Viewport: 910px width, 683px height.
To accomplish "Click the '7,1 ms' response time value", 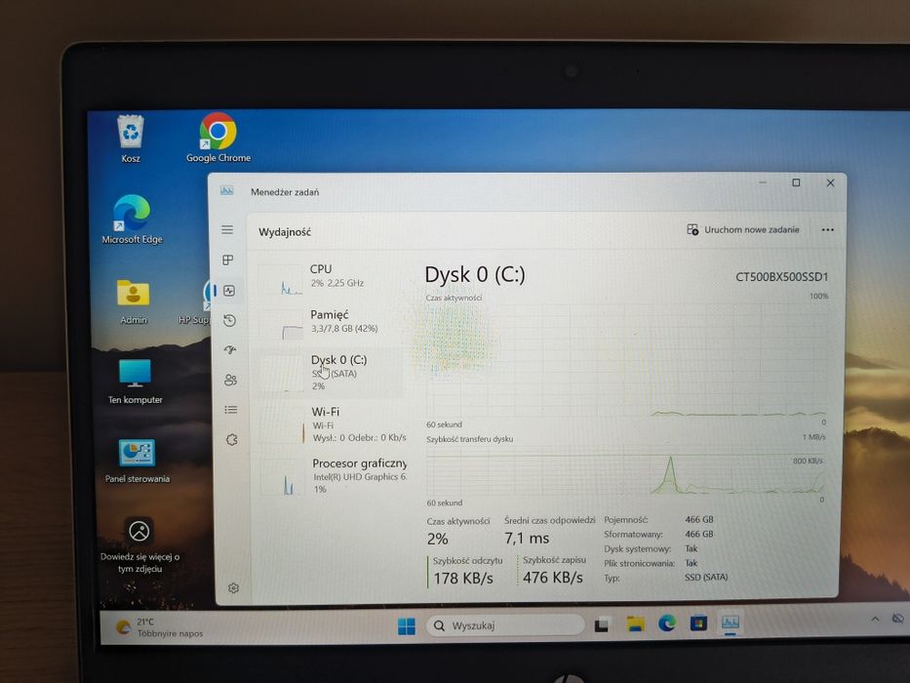I will pyautogui.click(x=527, y=539).
